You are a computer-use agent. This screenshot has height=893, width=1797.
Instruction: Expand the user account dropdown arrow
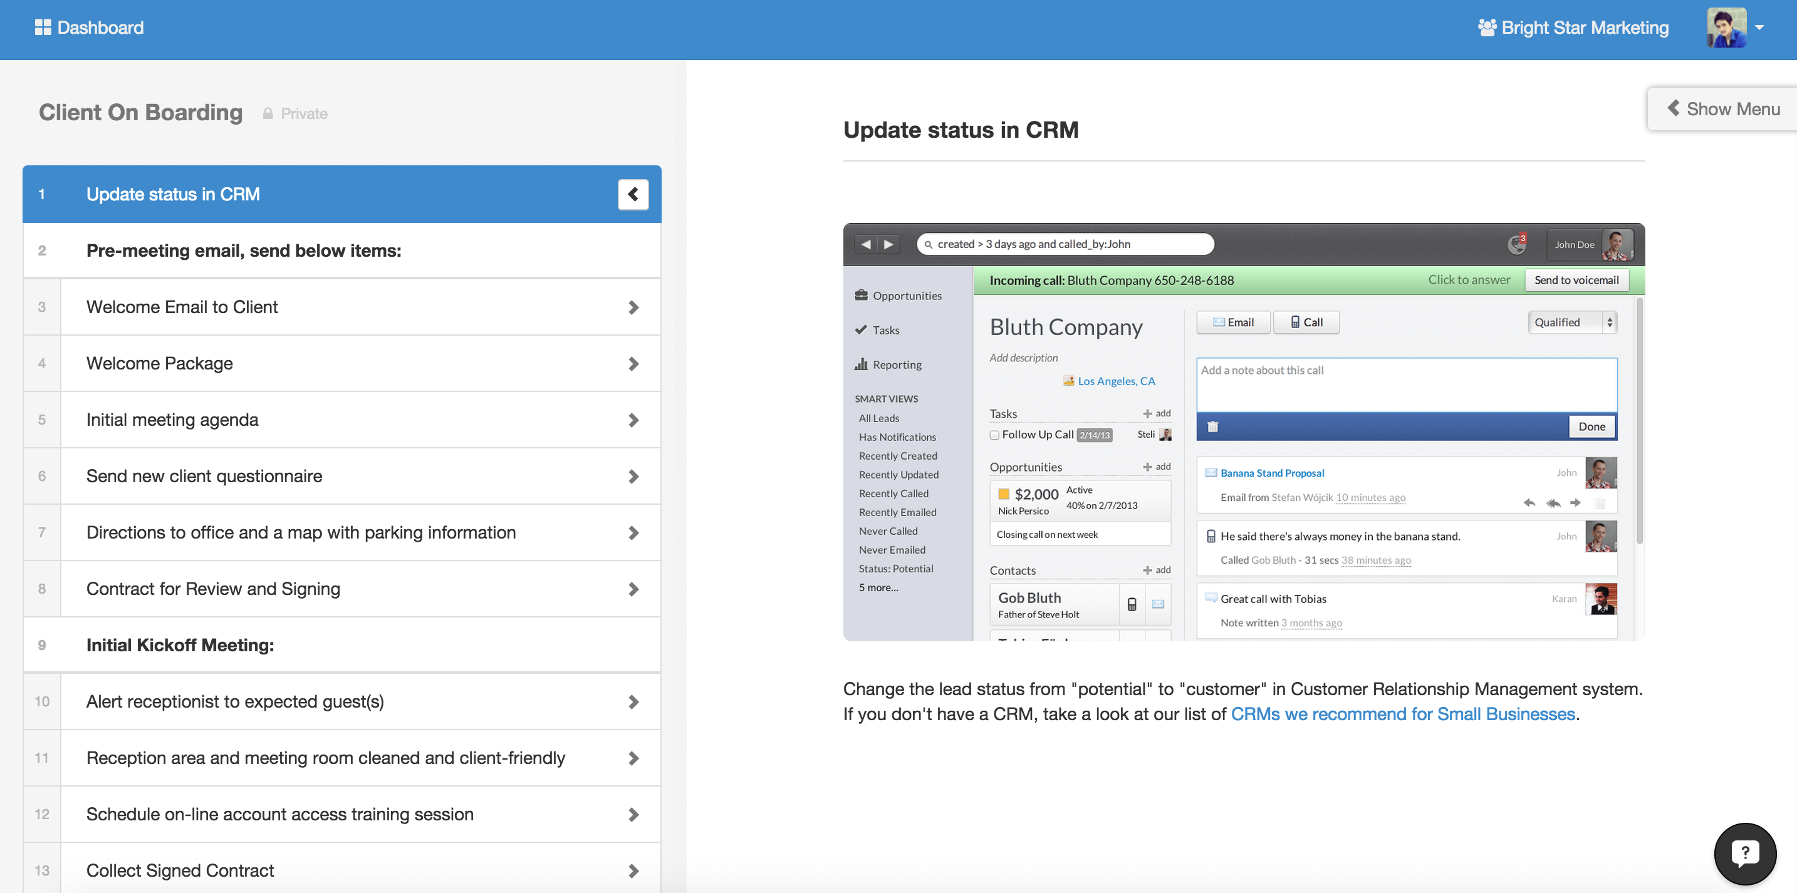coord(1759,28)
